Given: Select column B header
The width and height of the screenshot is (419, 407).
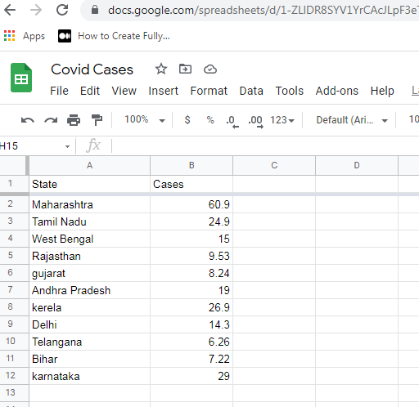Looking at the screenshot, I should [x=191, y=165].
